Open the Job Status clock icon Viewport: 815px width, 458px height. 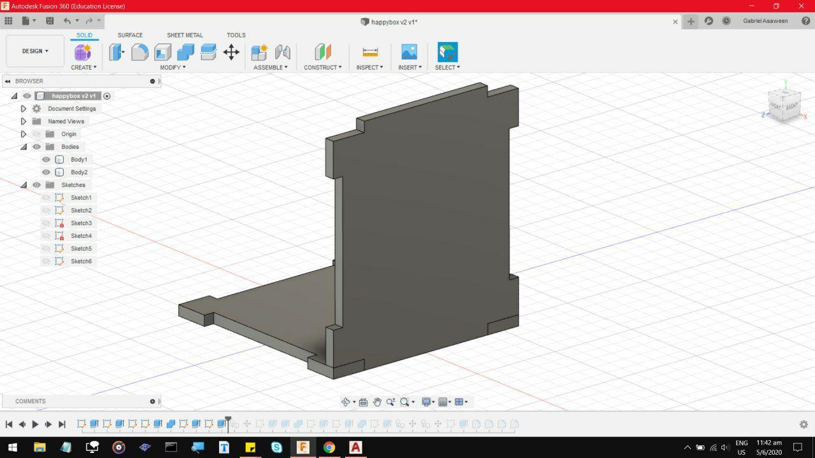coord(726,21)
